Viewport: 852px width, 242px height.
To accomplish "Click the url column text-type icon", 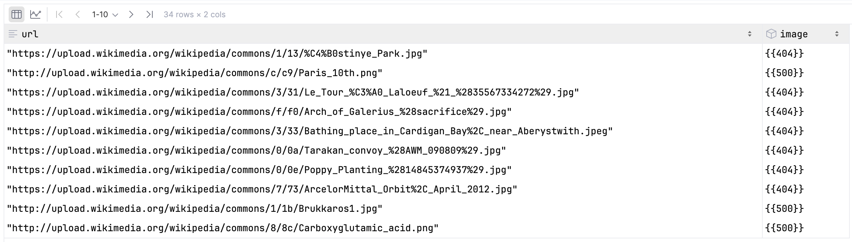I will 13,34.
